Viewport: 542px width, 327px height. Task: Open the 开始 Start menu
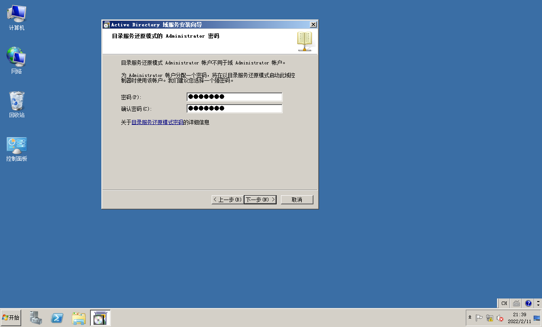click(x=11, y=317)
